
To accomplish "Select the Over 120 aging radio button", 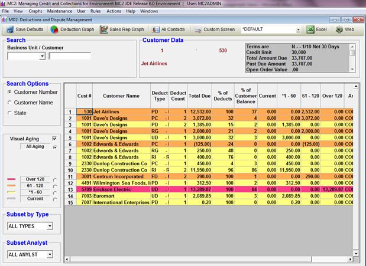I will (55, 179).
